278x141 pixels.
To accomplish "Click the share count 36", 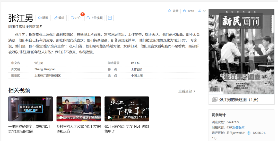I will click(x=204, y=11).
